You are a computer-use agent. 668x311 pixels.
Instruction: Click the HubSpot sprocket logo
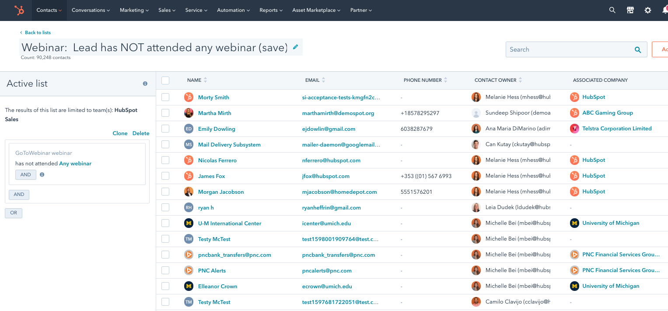click(19, 10)
